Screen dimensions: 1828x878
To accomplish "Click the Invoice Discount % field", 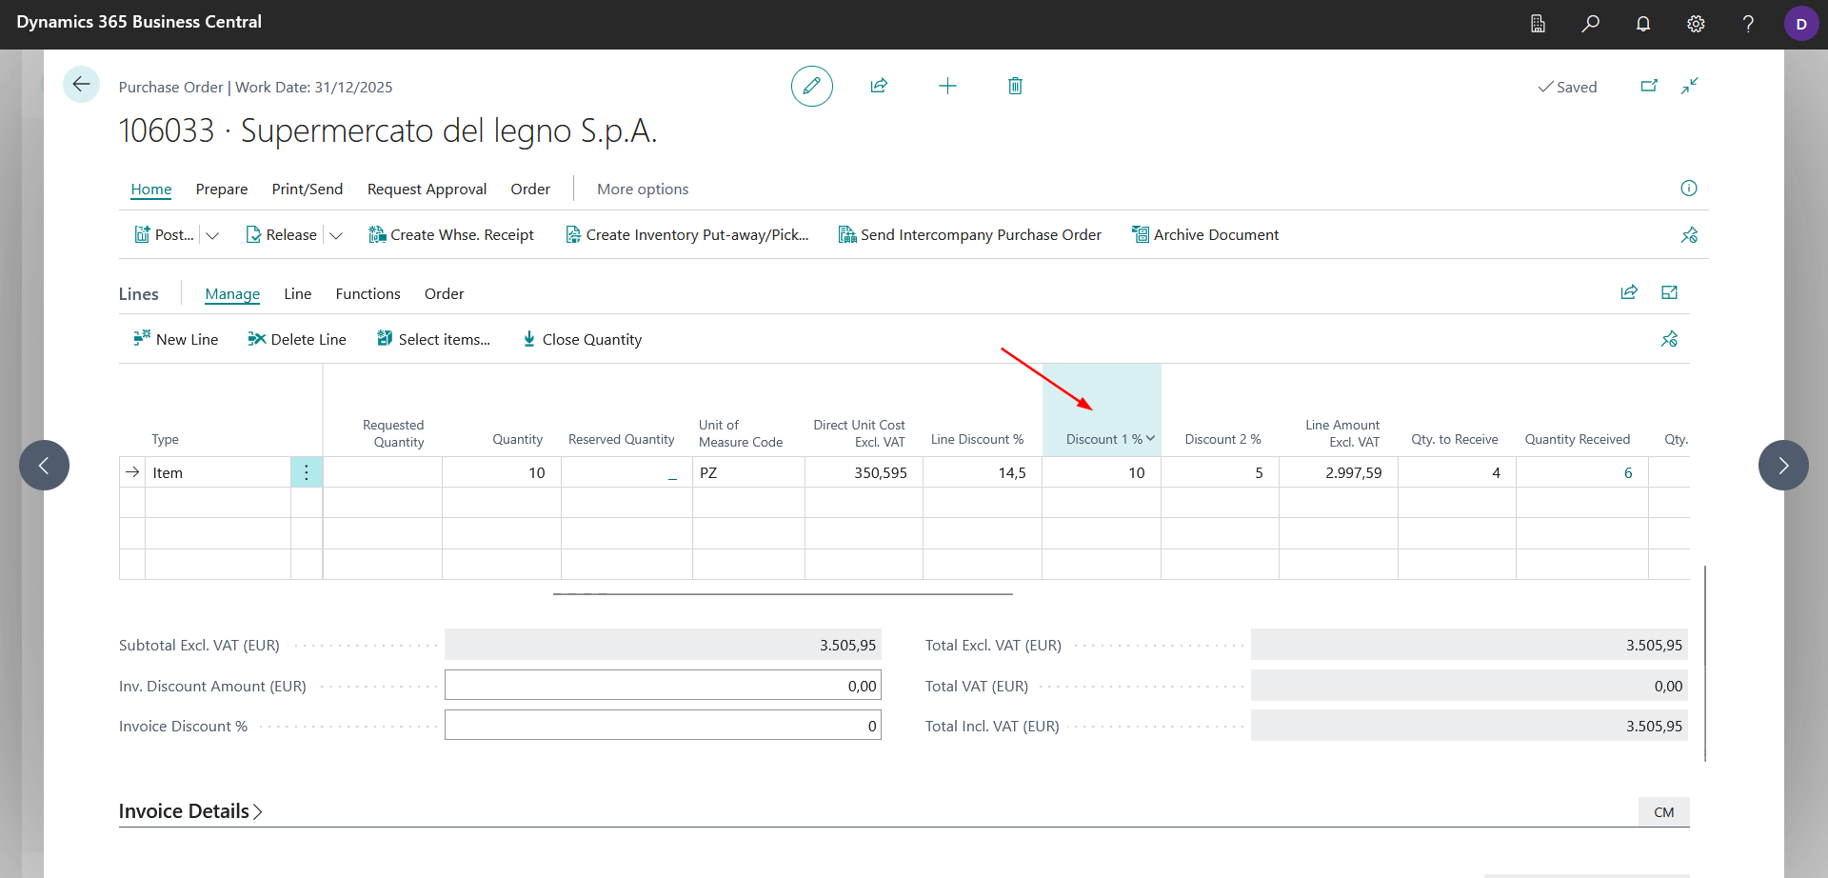I will 663,726.
